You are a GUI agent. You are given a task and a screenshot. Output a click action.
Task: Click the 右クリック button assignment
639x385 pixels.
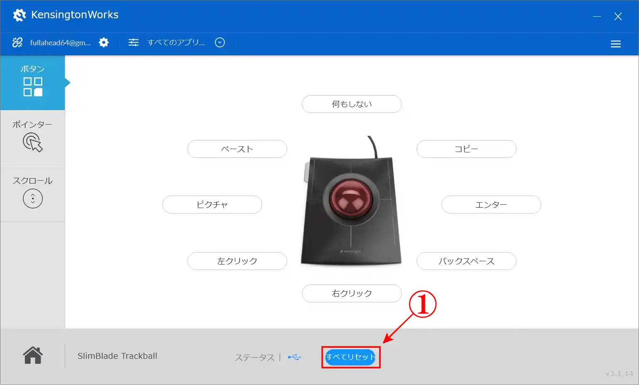351,293
